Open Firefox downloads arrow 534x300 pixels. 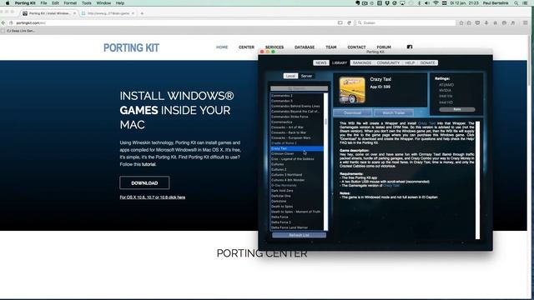pos(486,22)
